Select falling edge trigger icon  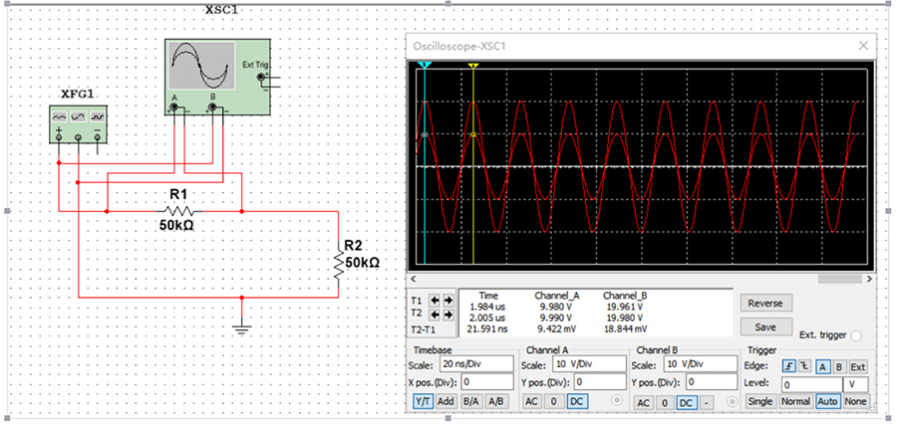tap(804, 366)
